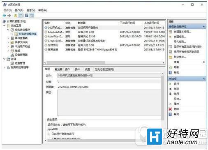Image resolution: width=208 pixels, height=150 pixels.
Task: Go back with the toolbar left arrow
Action: [5, 16]
